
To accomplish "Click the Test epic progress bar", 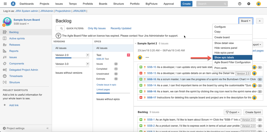I will (x=113, y=93).
